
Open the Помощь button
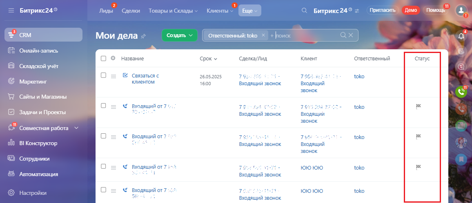436,10
